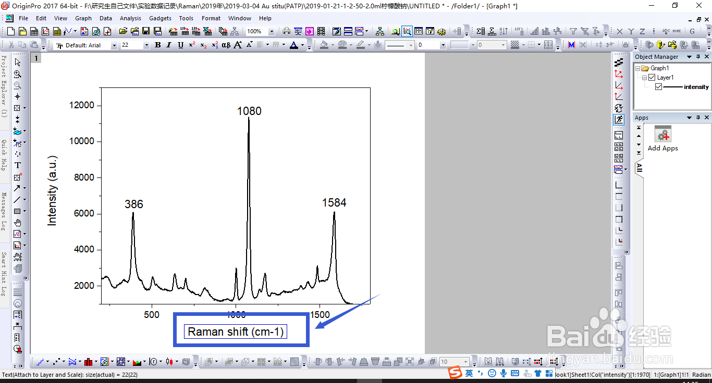
Task: Click the Add data filter funnel icon
Action: point(573,32)
